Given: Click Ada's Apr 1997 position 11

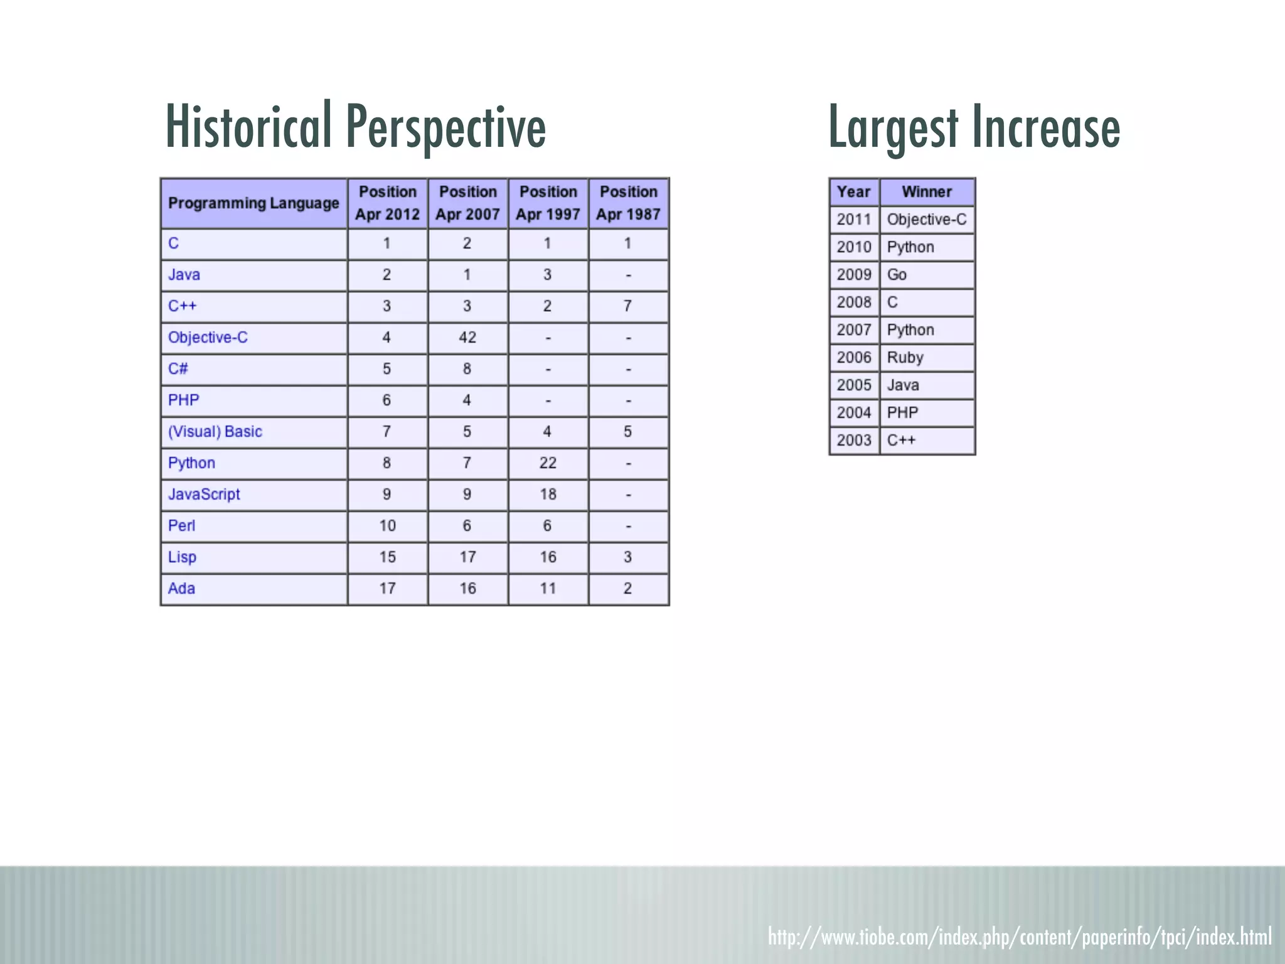Looking at the screenshot, I should [548, 589].
